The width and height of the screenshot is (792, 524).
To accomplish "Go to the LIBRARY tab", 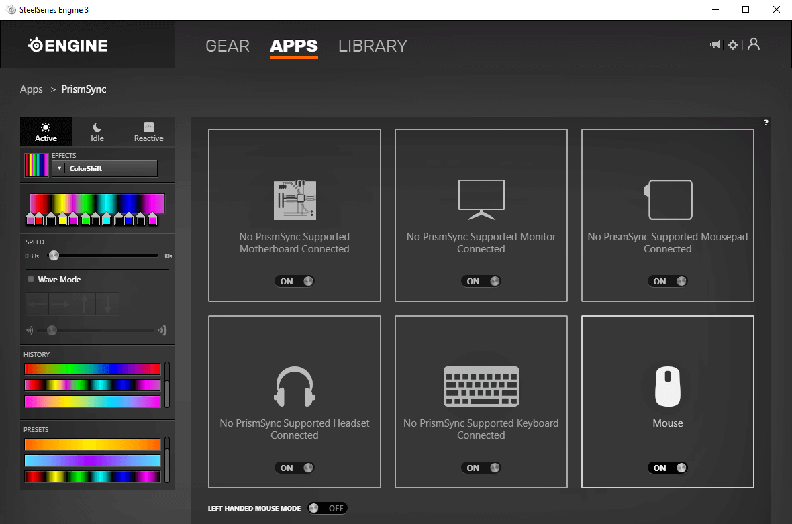I will [373, 46].
